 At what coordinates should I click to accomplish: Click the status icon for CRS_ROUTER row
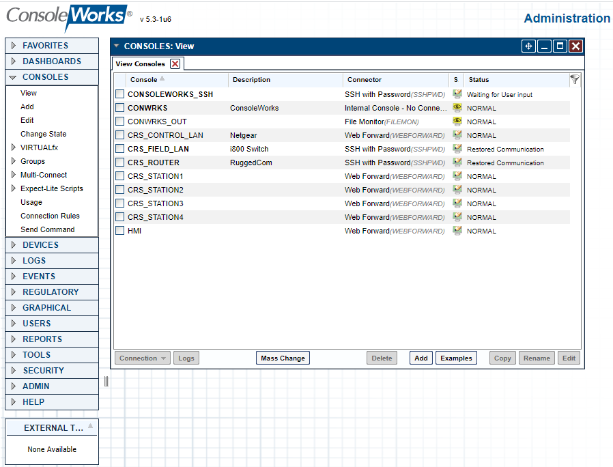[457, 162]
